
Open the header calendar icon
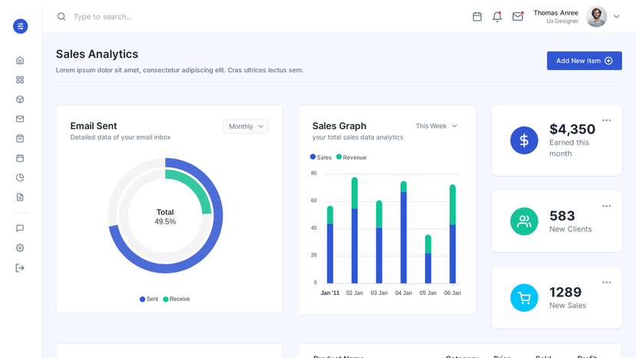coord(478,17)
